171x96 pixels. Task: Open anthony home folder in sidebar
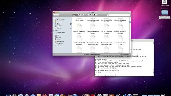tap(58, 39)
